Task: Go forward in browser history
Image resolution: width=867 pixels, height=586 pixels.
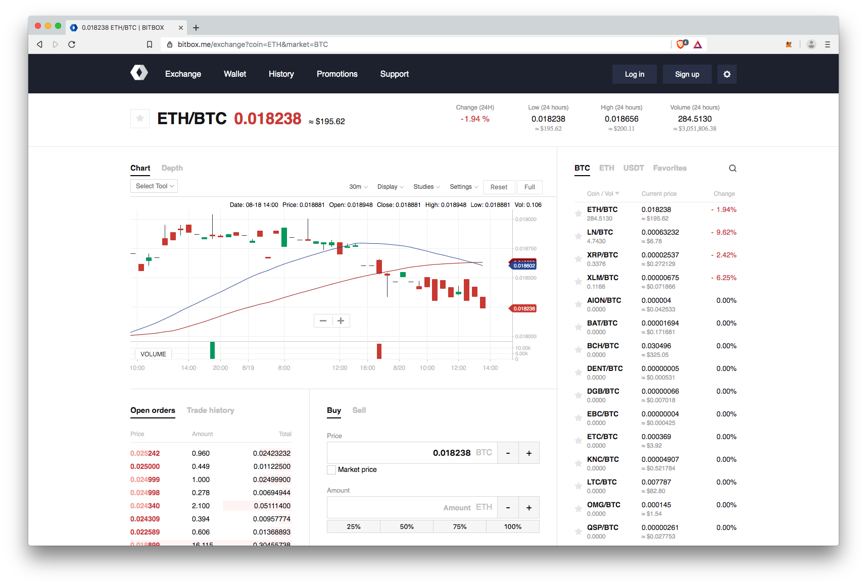Action: pos(56,44)
